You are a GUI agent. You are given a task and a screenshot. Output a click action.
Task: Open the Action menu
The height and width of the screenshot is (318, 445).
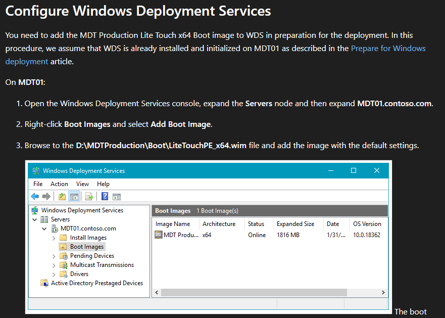pyautogui.click(x=59, y=184)
